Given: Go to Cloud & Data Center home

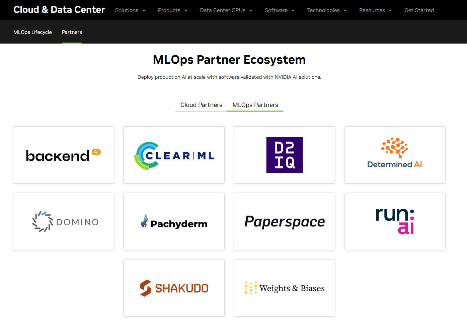Looking at the screenshot, I should pyautogui.click(x=59, y=10).
